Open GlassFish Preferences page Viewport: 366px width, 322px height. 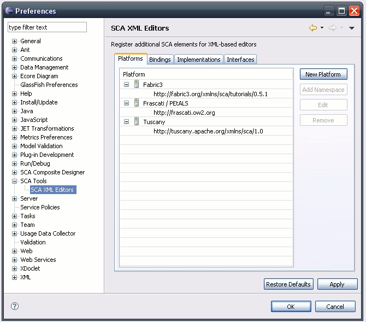coord(49,85)
